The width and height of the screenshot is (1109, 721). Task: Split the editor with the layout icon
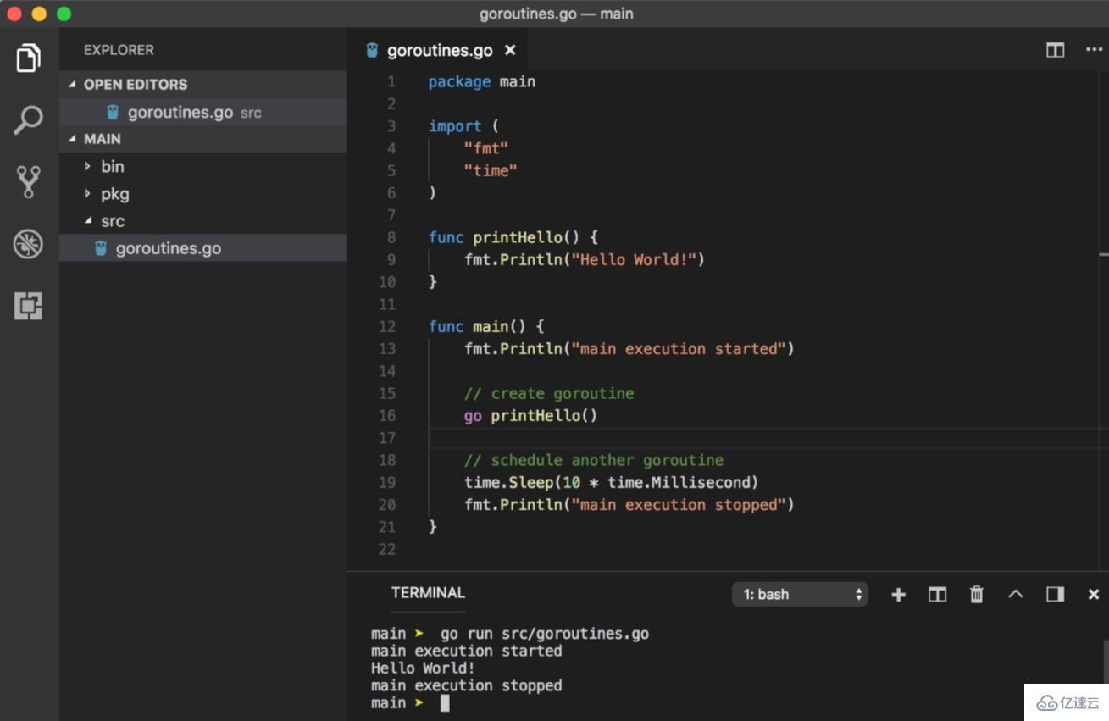click(1055, 50)
